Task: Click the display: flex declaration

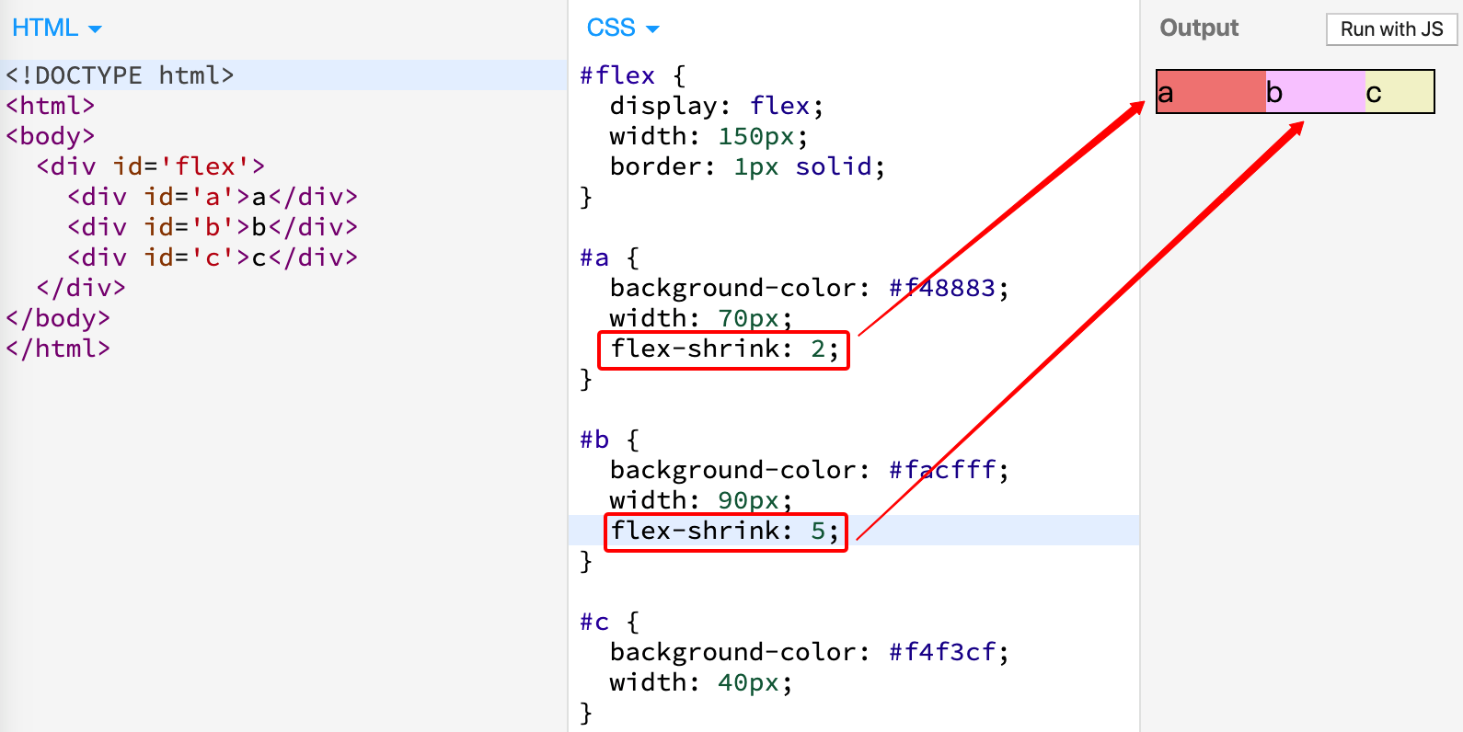Action: click(717, 106)
